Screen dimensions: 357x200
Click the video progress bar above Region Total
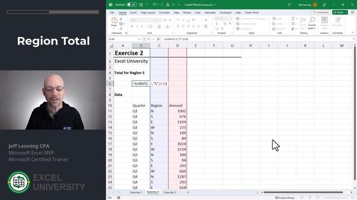[x=53, y=12]
